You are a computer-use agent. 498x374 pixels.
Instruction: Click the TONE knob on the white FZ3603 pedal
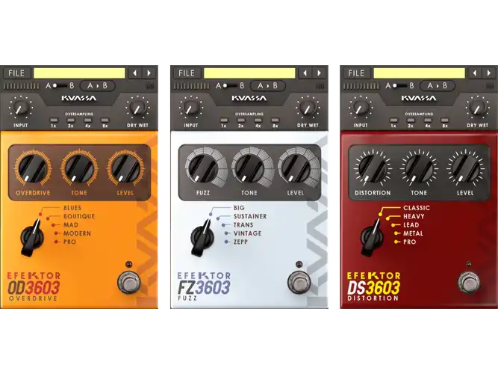pyautogui.click(x=249, y=168)
